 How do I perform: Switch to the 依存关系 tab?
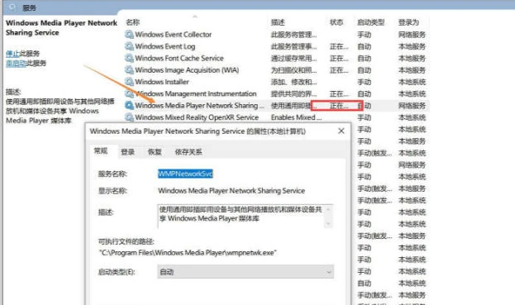[188, 152]
